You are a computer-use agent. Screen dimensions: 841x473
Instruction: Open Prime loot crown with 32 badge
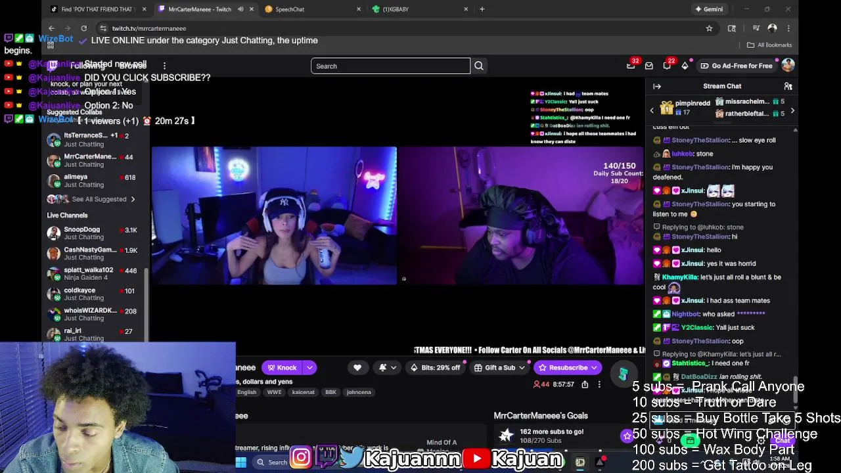tap(631, 65)
